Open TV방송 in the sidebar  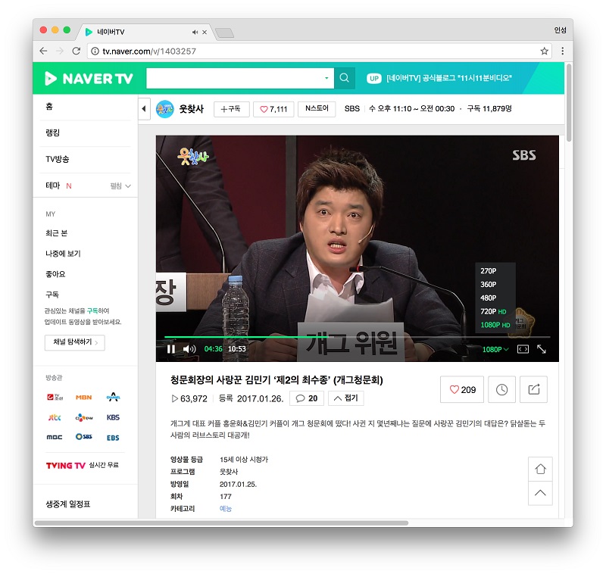tap(58, 159)
